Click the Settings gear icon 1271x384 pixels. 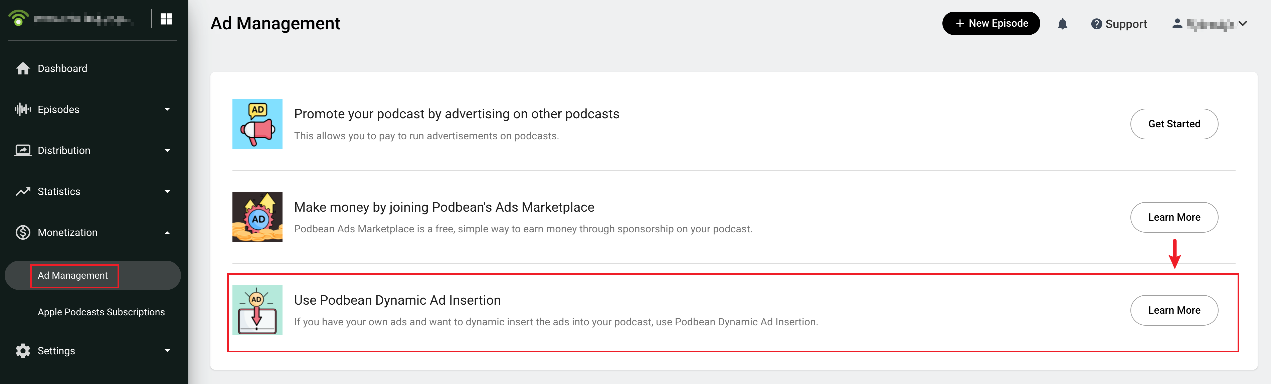(23, 351)
